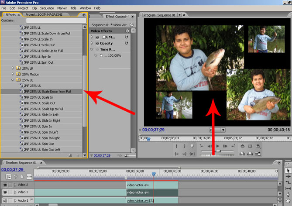The image size is (292, 206).
Task: Collapse the 25% UL effects folder
Action: pyautogui.click(x=13, y=80)
